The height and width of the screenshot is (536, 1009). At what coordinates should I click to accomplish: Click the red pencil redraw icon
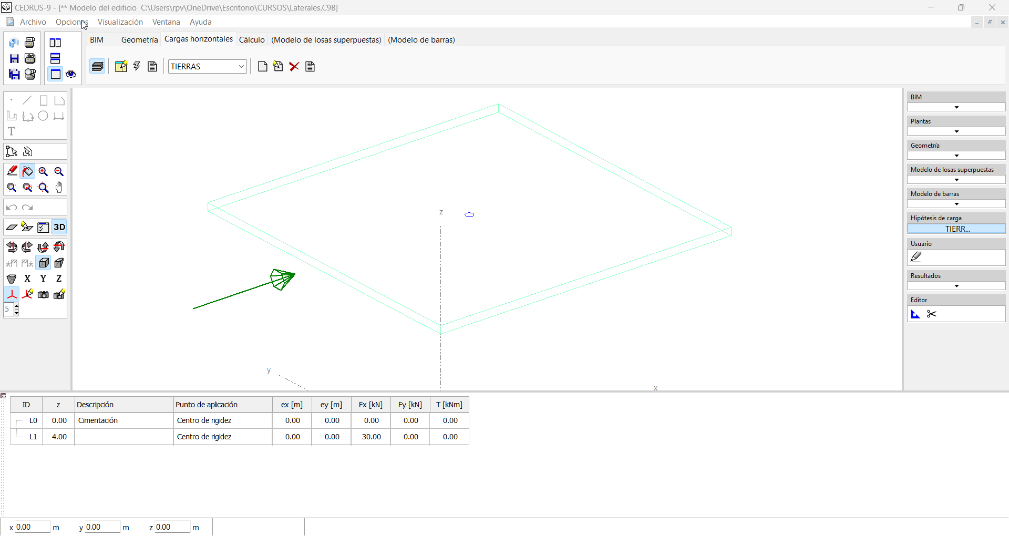tap(12, 171)
